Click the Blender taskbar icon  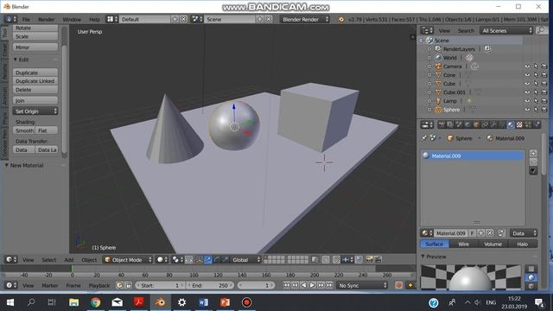click(160, 302)
